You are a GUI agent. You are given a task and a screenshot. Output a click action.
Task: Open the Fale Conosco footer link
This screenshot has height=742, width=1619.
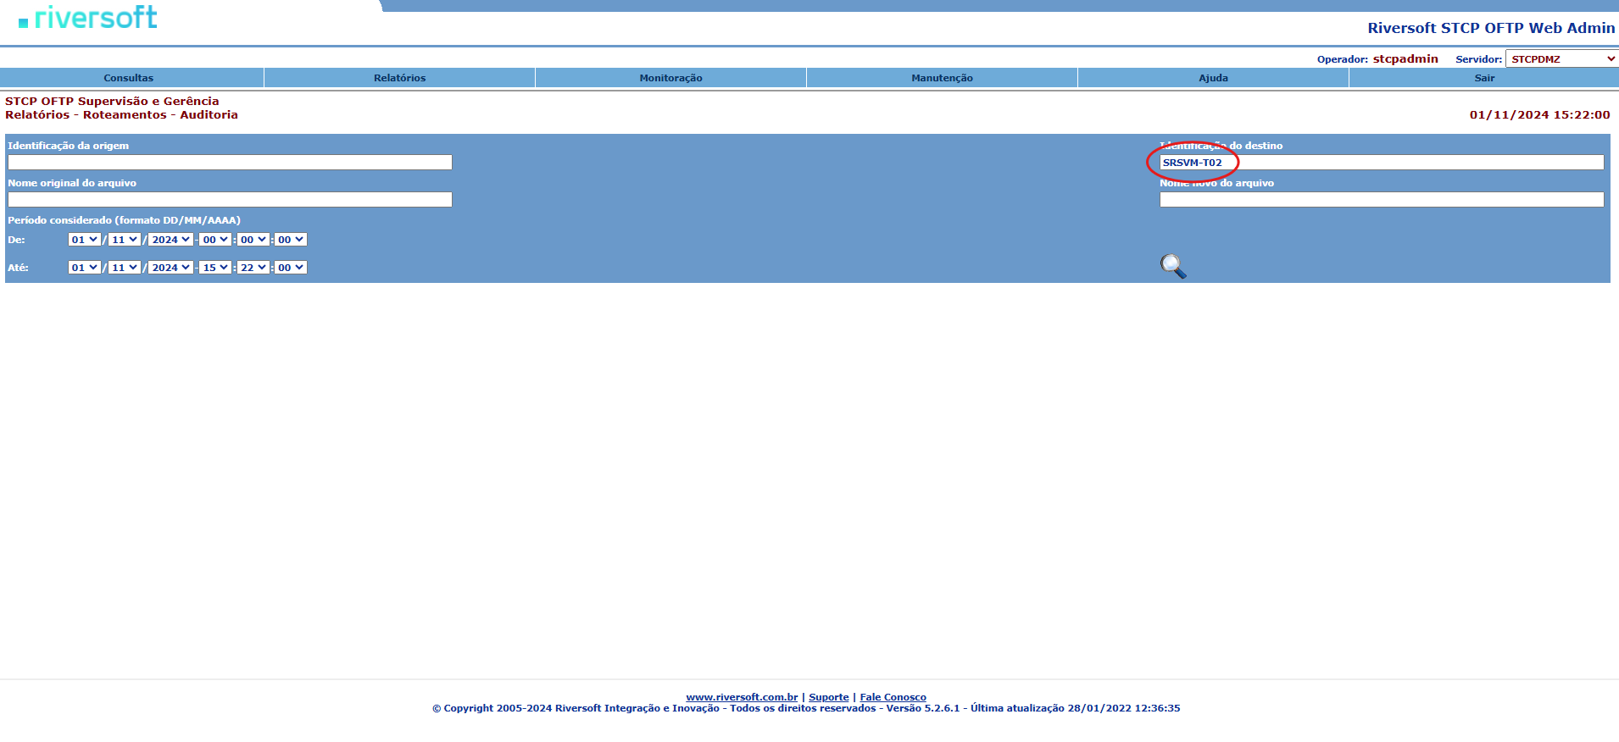(x=893, y=697)
